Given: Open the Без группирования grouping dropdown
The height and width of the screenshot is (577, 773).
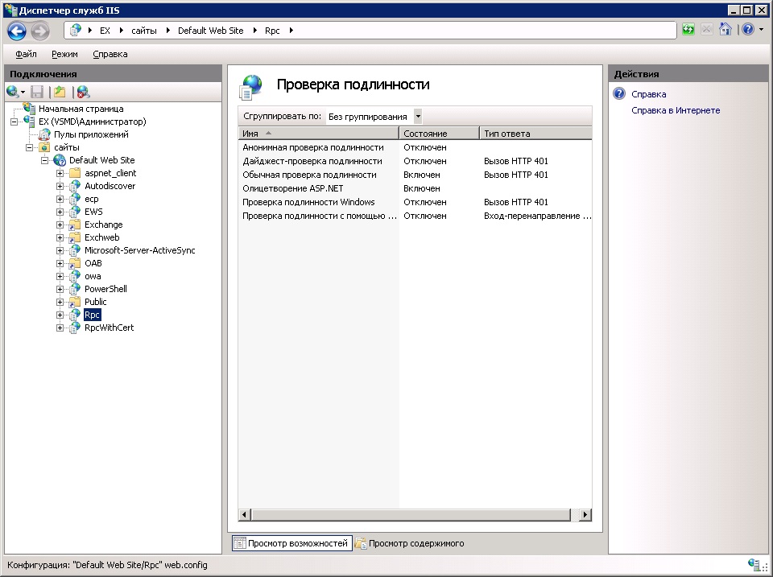Looking at the screenshot, I should pos(418,117).
